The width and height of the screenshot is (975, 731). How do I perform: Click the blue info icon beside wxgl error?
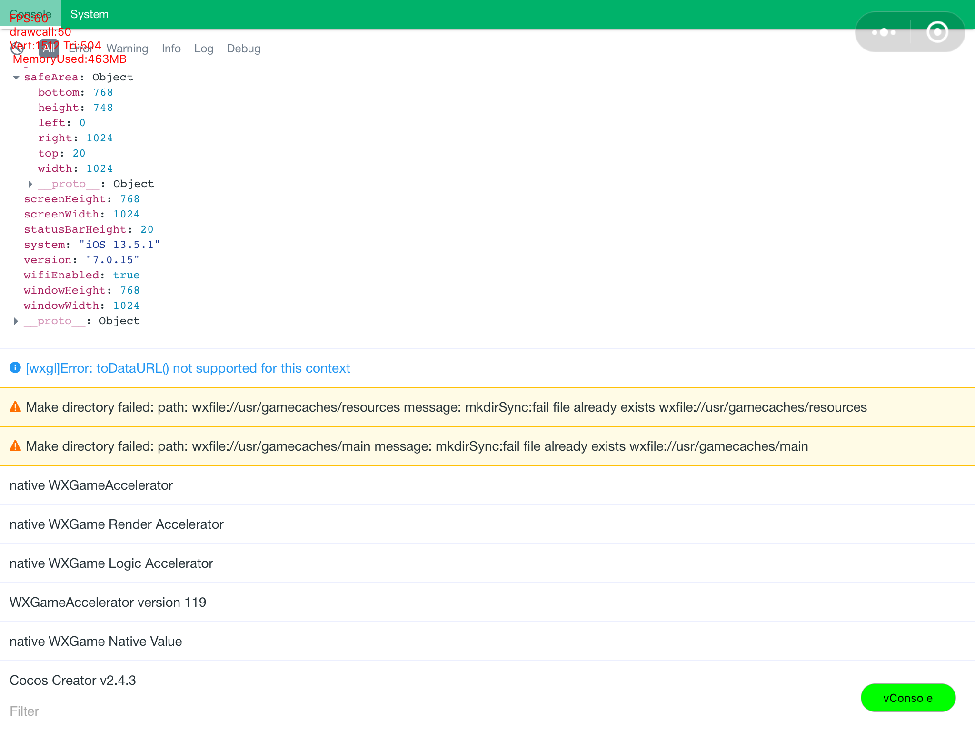point(15,368)
